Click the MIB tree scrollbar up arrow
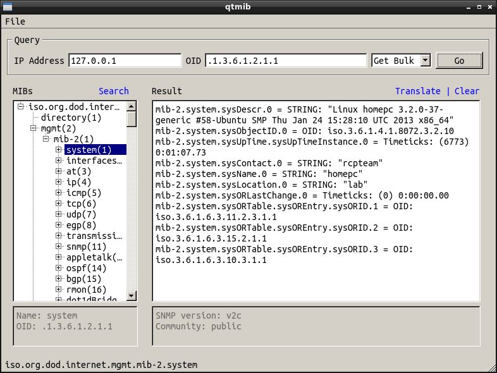The image size is (497, 373). [x=132, y=106]
